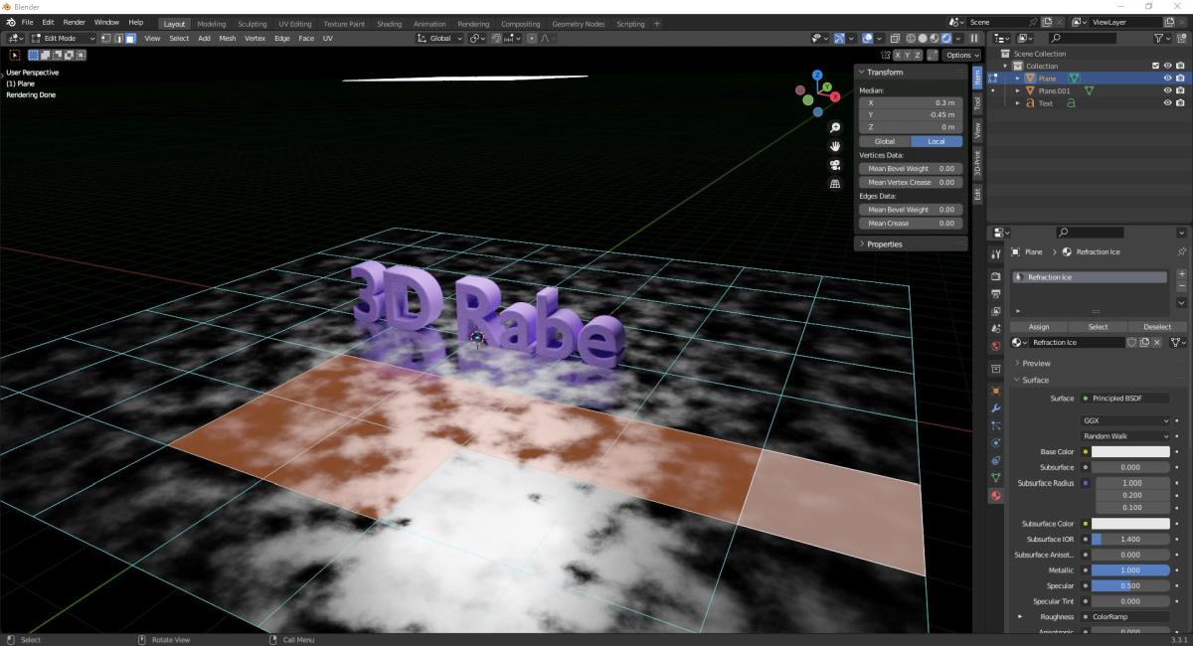Expand the material Preview panel

[x=1036, y=363]
